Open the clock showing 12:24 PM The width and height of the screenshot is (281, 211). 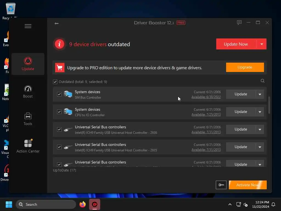pyautogui.click(x=261, y=204)
